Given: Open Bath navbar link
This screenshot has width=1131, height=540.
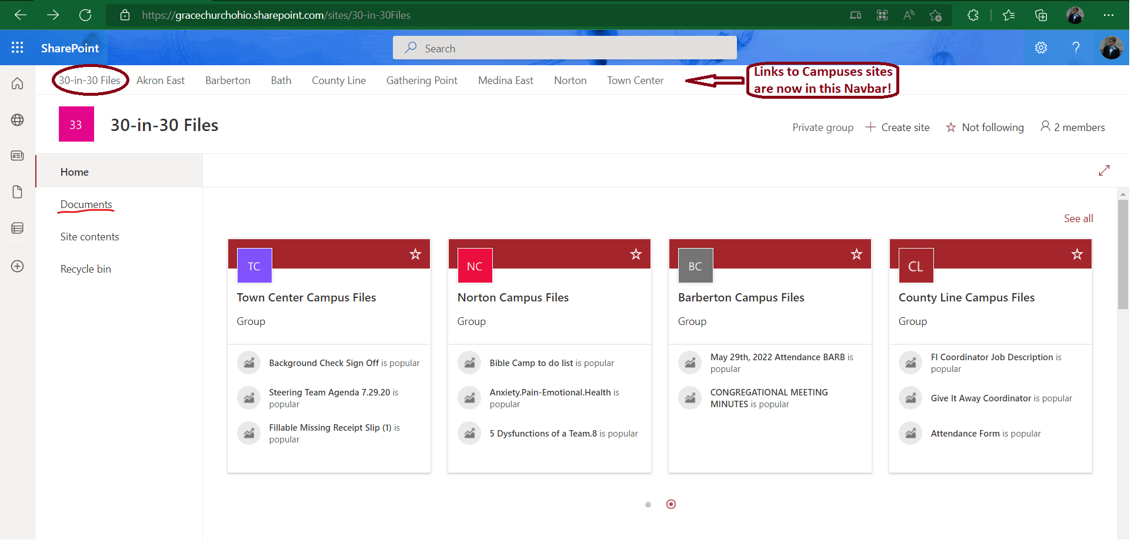Looking at the screenshot, I should [x=281, y=81].
